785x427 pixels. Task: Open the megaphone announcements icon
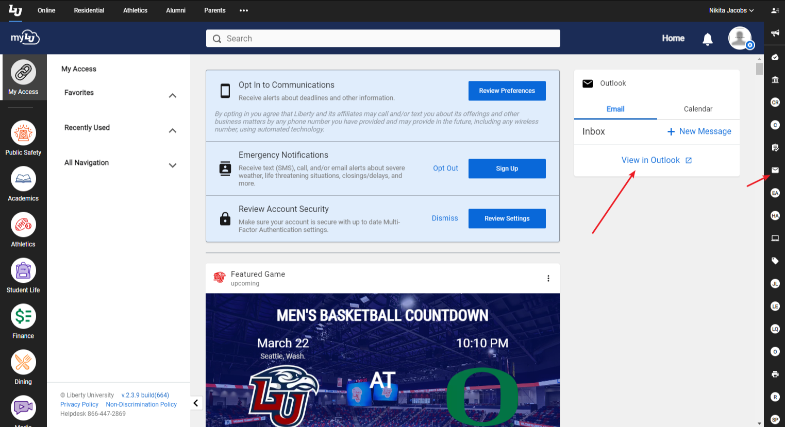[775, 33]
